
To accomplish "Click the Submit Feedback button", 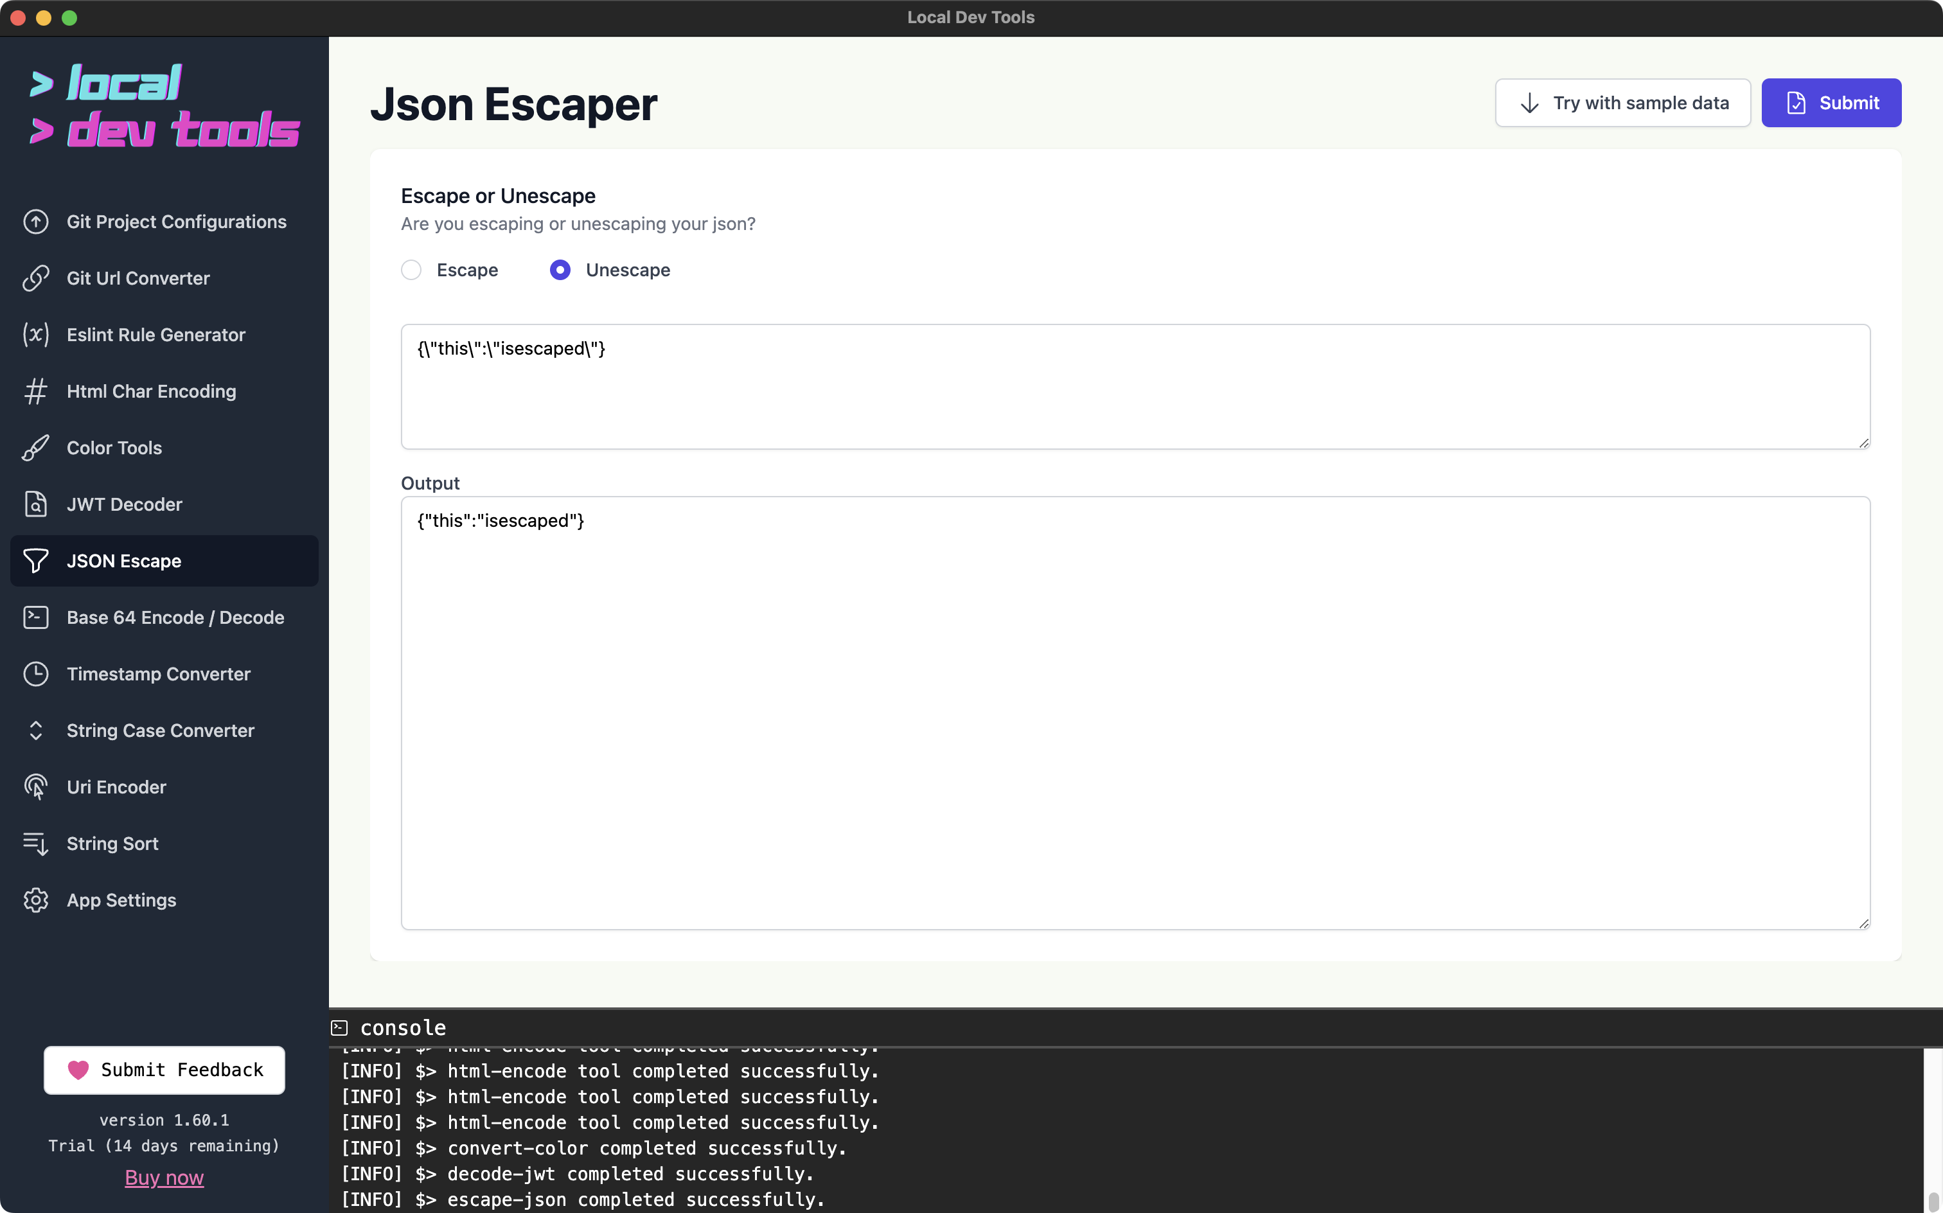I will coord(164,1070).
